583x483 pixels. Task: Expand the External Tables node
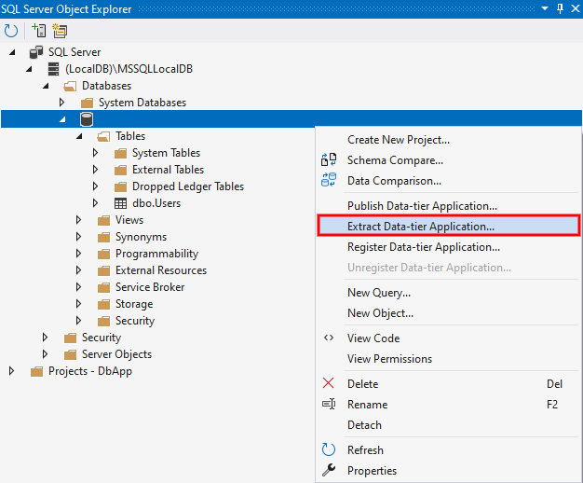[x=96, y=170]
